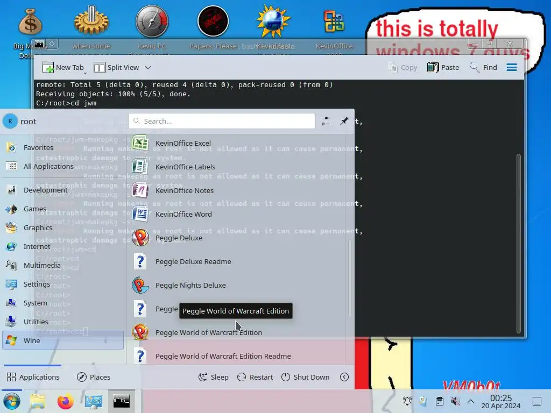Launch Firefox from the taskbar

pyautogui.click(x=65, y=401)
